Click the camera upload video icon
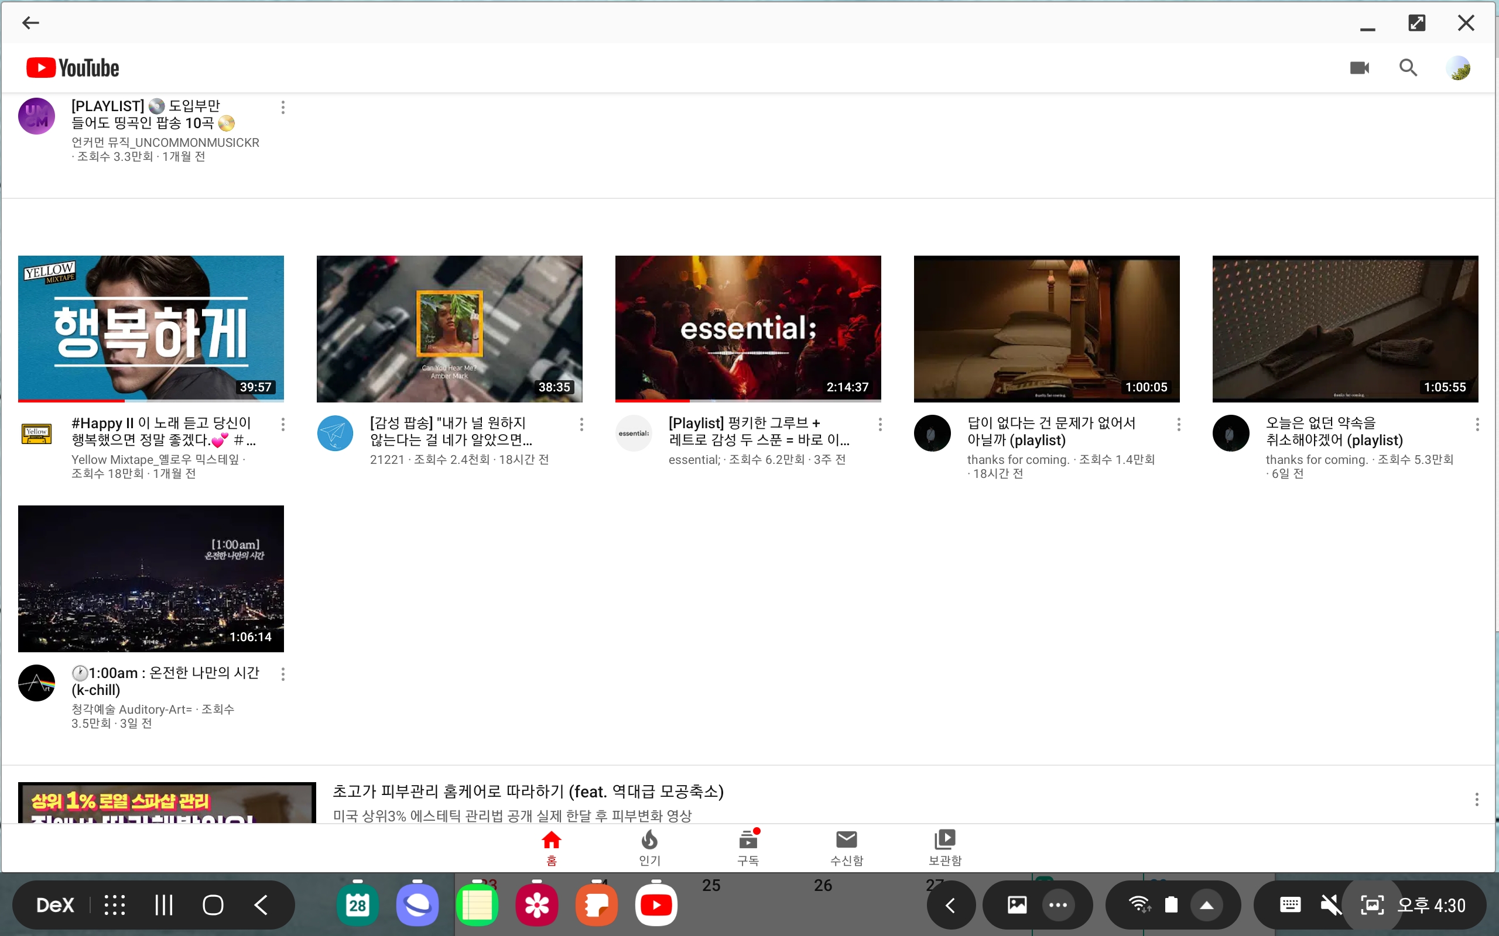Image resolution: width=1499 pixels, height=936 pixels. 1359,67
